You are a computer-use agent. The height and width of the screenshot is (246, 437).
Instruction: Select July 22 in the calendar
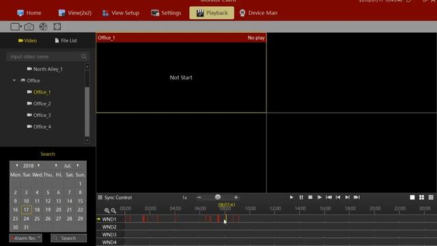(x=81, y=210)
